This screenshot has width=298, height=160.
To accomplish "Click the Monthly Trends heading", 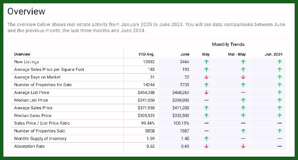I will pos(228,44).
